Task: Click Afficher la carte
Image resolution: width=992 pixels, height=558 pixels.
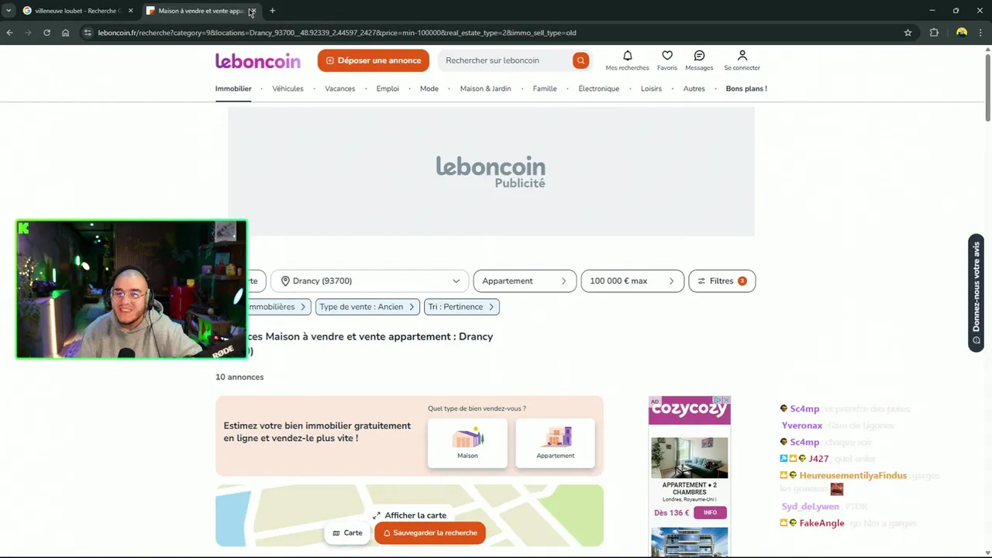Action: click(409, 515)
